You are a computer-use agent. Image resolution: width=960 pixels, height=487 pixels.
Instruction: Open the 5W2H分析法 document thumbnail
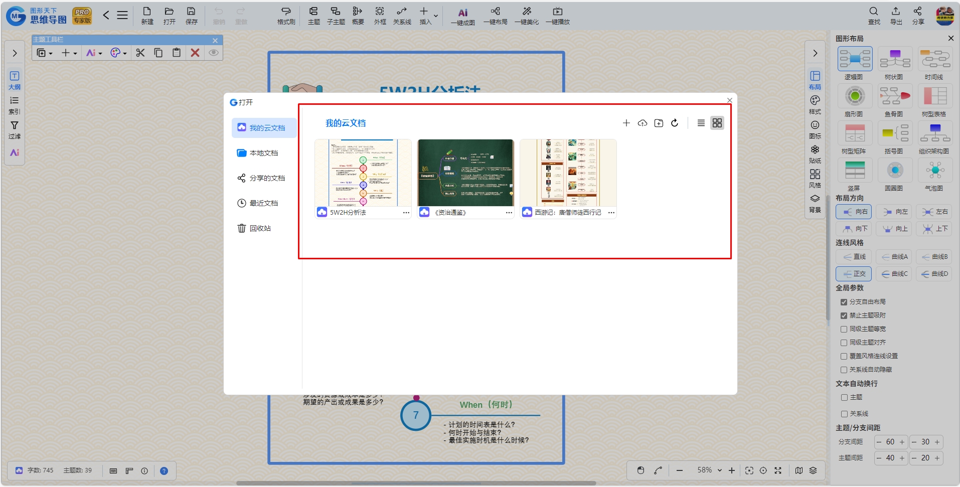(363, 173)
